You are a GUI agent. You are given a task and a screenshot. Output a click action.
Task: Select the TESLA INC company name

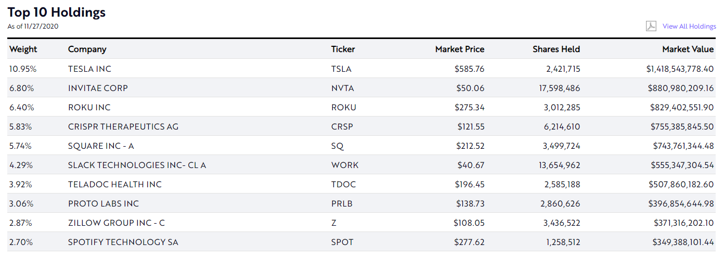tap(89, 69)
